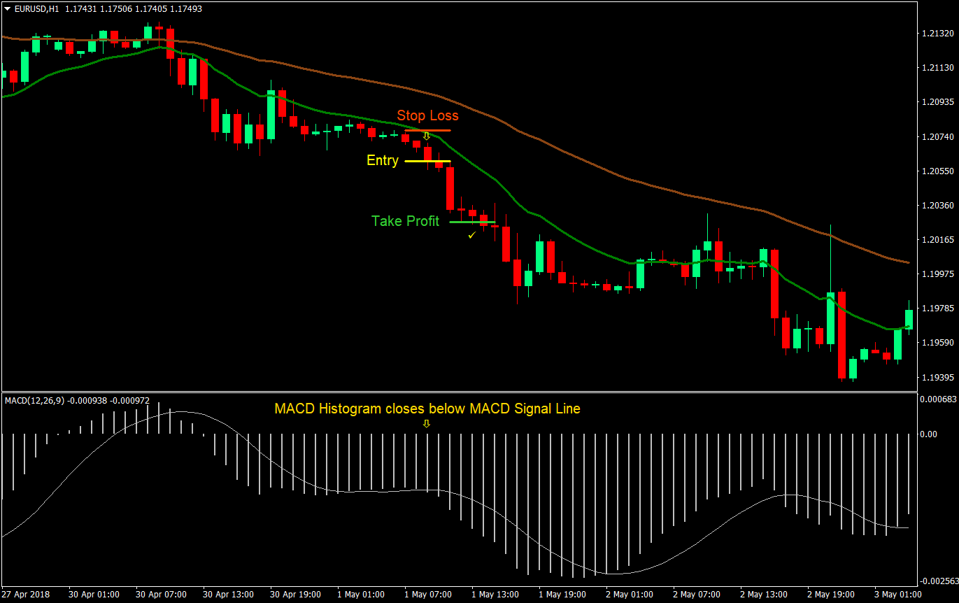The height and width of the screenshot is (603, 959).
Task: Click the Stop Loss label
Action: (x=428, y=115)
